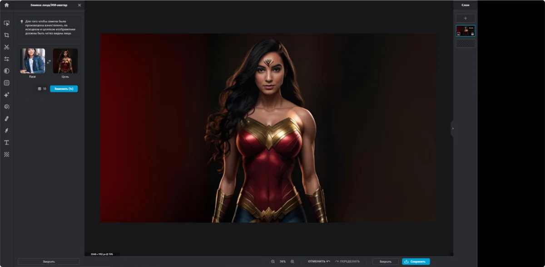Click the blue Сохранить button
This screenshot has width=545, height=267.
[416, 262]
